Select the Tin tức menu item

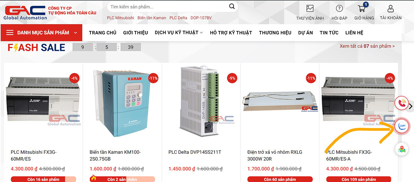(x=329, y=33)
